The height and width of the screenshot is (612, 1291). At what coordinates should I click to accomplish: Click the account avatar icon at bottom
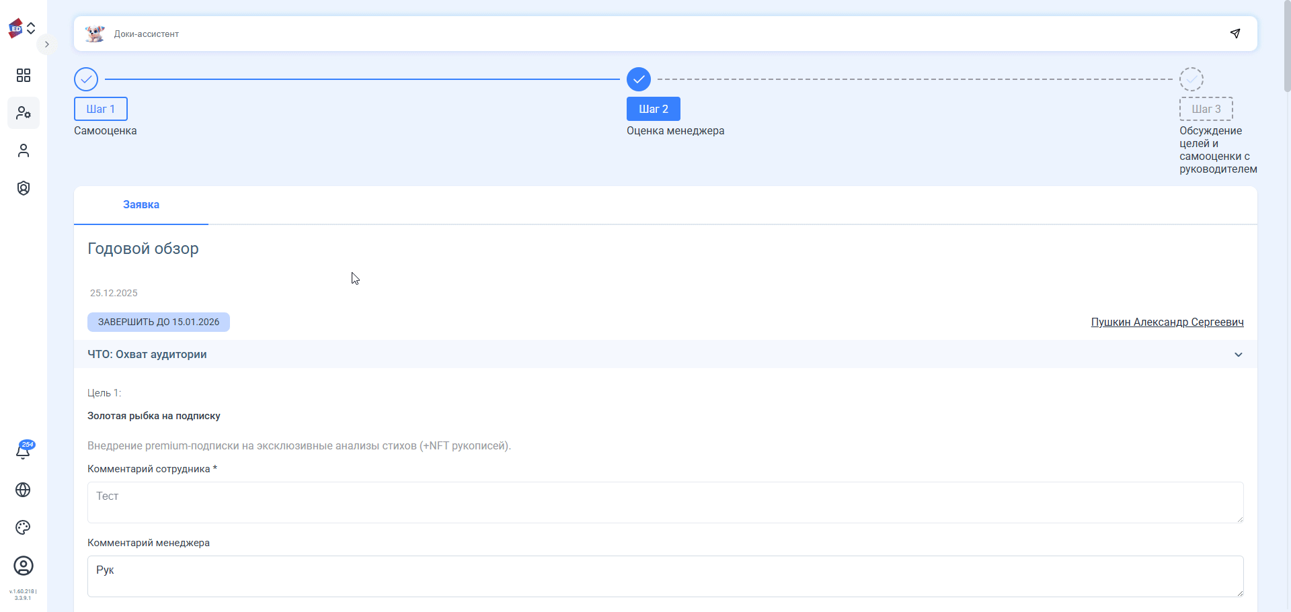coord(24,566)
